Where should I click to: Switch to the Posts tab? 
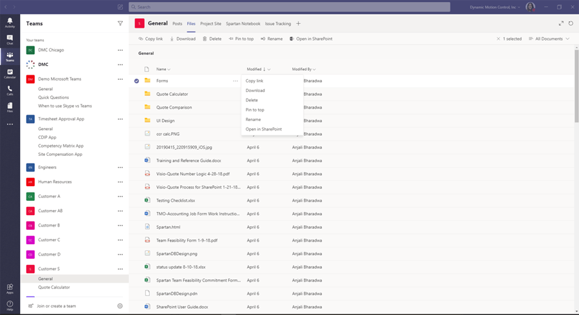[x=178, y=24]
